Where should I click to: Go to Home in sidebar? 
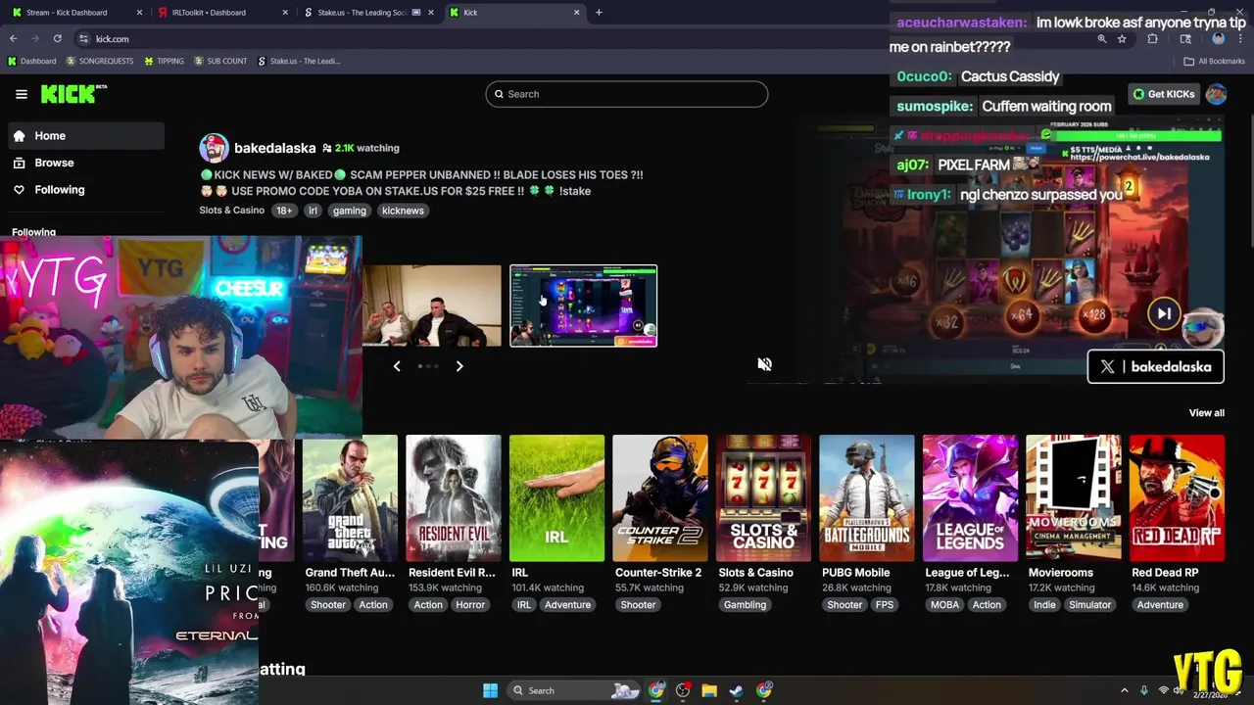pyautogui.click(x=86, y=136)
